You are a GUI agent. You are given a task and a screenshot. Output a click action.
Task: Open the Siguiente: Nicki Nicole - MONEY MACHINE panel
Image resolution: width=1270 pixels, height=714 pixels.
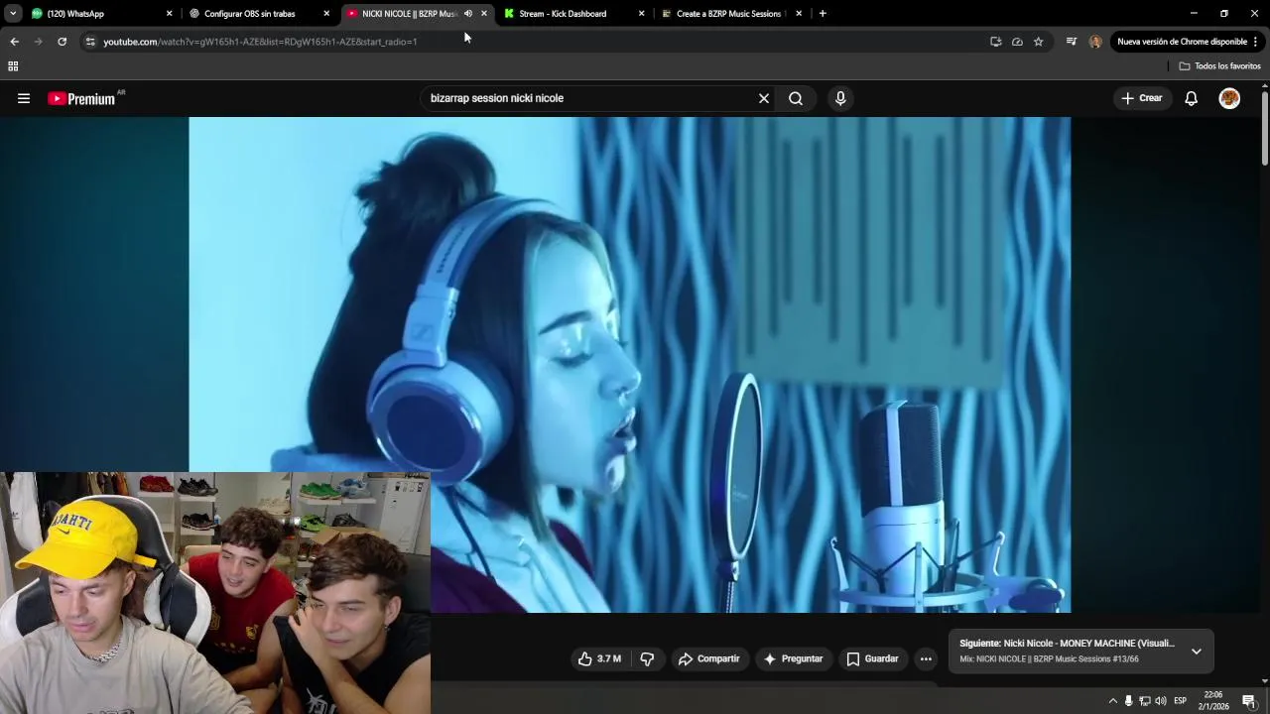[1080, 652]
